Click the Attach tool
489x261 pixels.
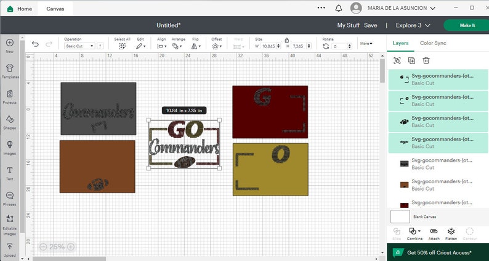click(x=434, y=234)
